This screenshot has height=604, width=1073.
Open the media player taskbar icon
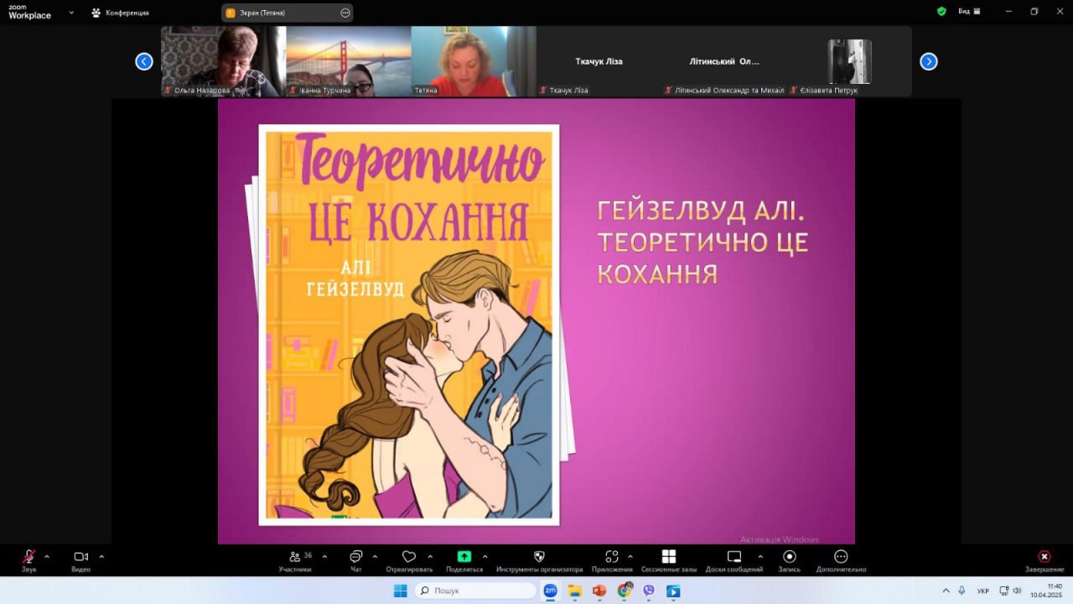coord(672,591)
